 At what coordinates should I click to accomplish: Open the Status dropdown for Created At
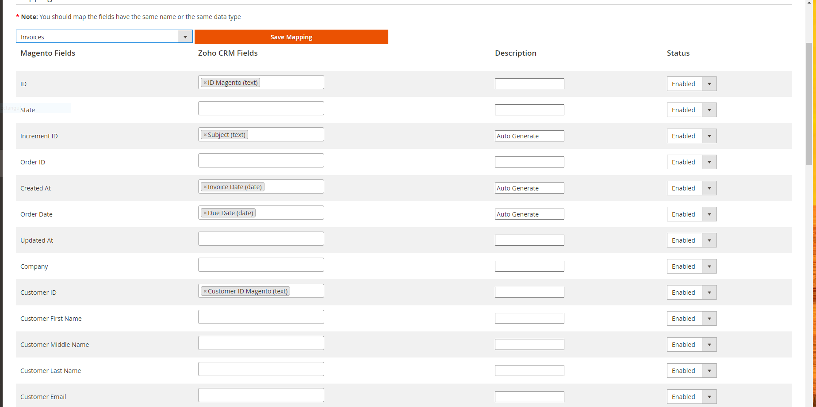click(x=709, y=188)
